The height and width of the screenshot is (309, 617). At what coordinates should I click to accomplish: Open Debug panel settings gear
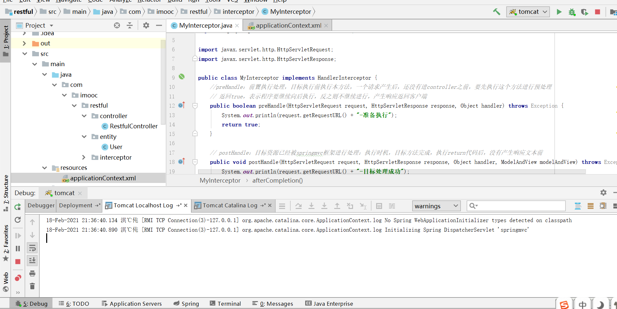[x=603, y=193]
